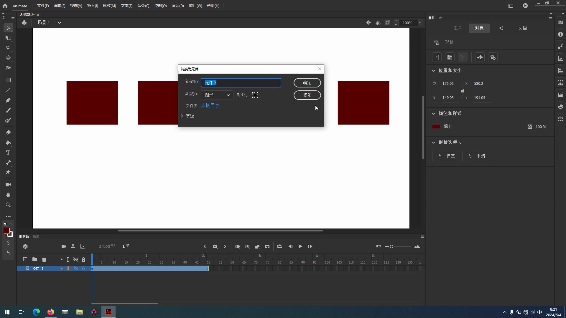Click the red 填充 color swatch
Screen dimensions: 566x318
(x=436, y=126)
